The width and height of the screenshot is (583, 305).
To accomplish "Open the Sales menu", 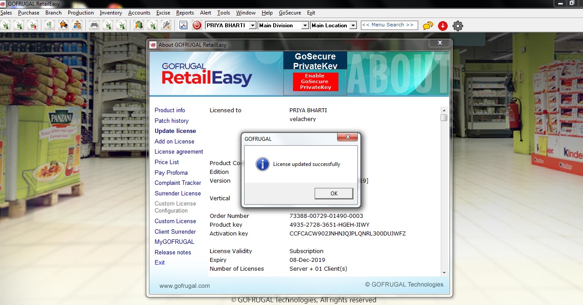I will coord(6,13).
